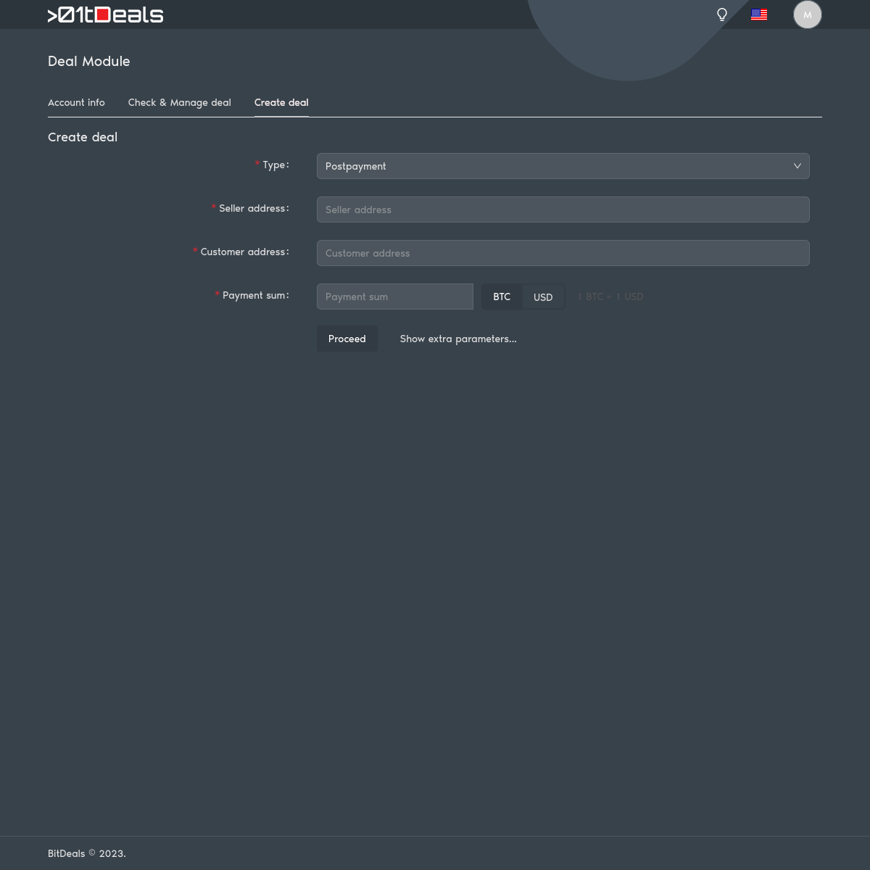870x870 pixels.
Task: Click the Type dropdown chevron arrow
Action: (797, 166)
